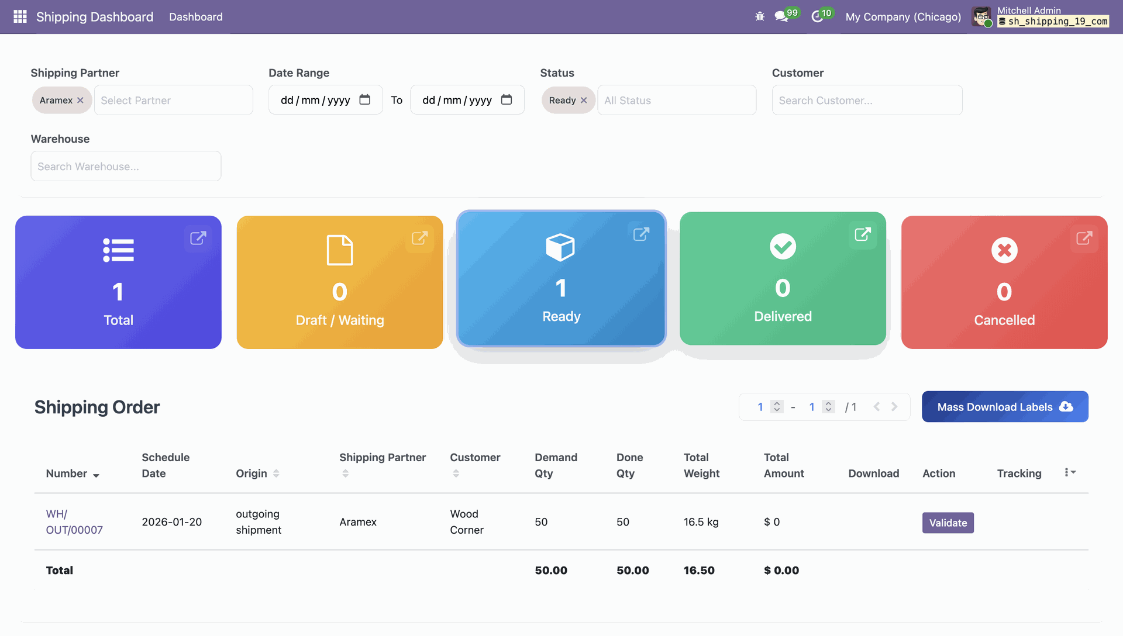This screenshot has width=1123, height=636.
Task: Open external link on Total card
Action: tap(198, 238)
